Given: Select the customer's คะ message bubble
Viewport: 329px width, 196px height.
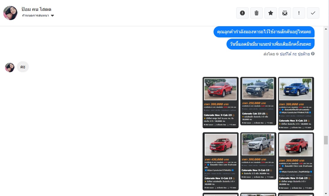Looking at the screenshot, I should [x=23, y=67].
